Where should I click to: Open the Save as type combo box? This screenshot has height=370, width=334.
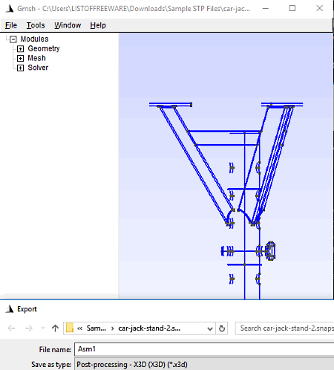[204, 364]
